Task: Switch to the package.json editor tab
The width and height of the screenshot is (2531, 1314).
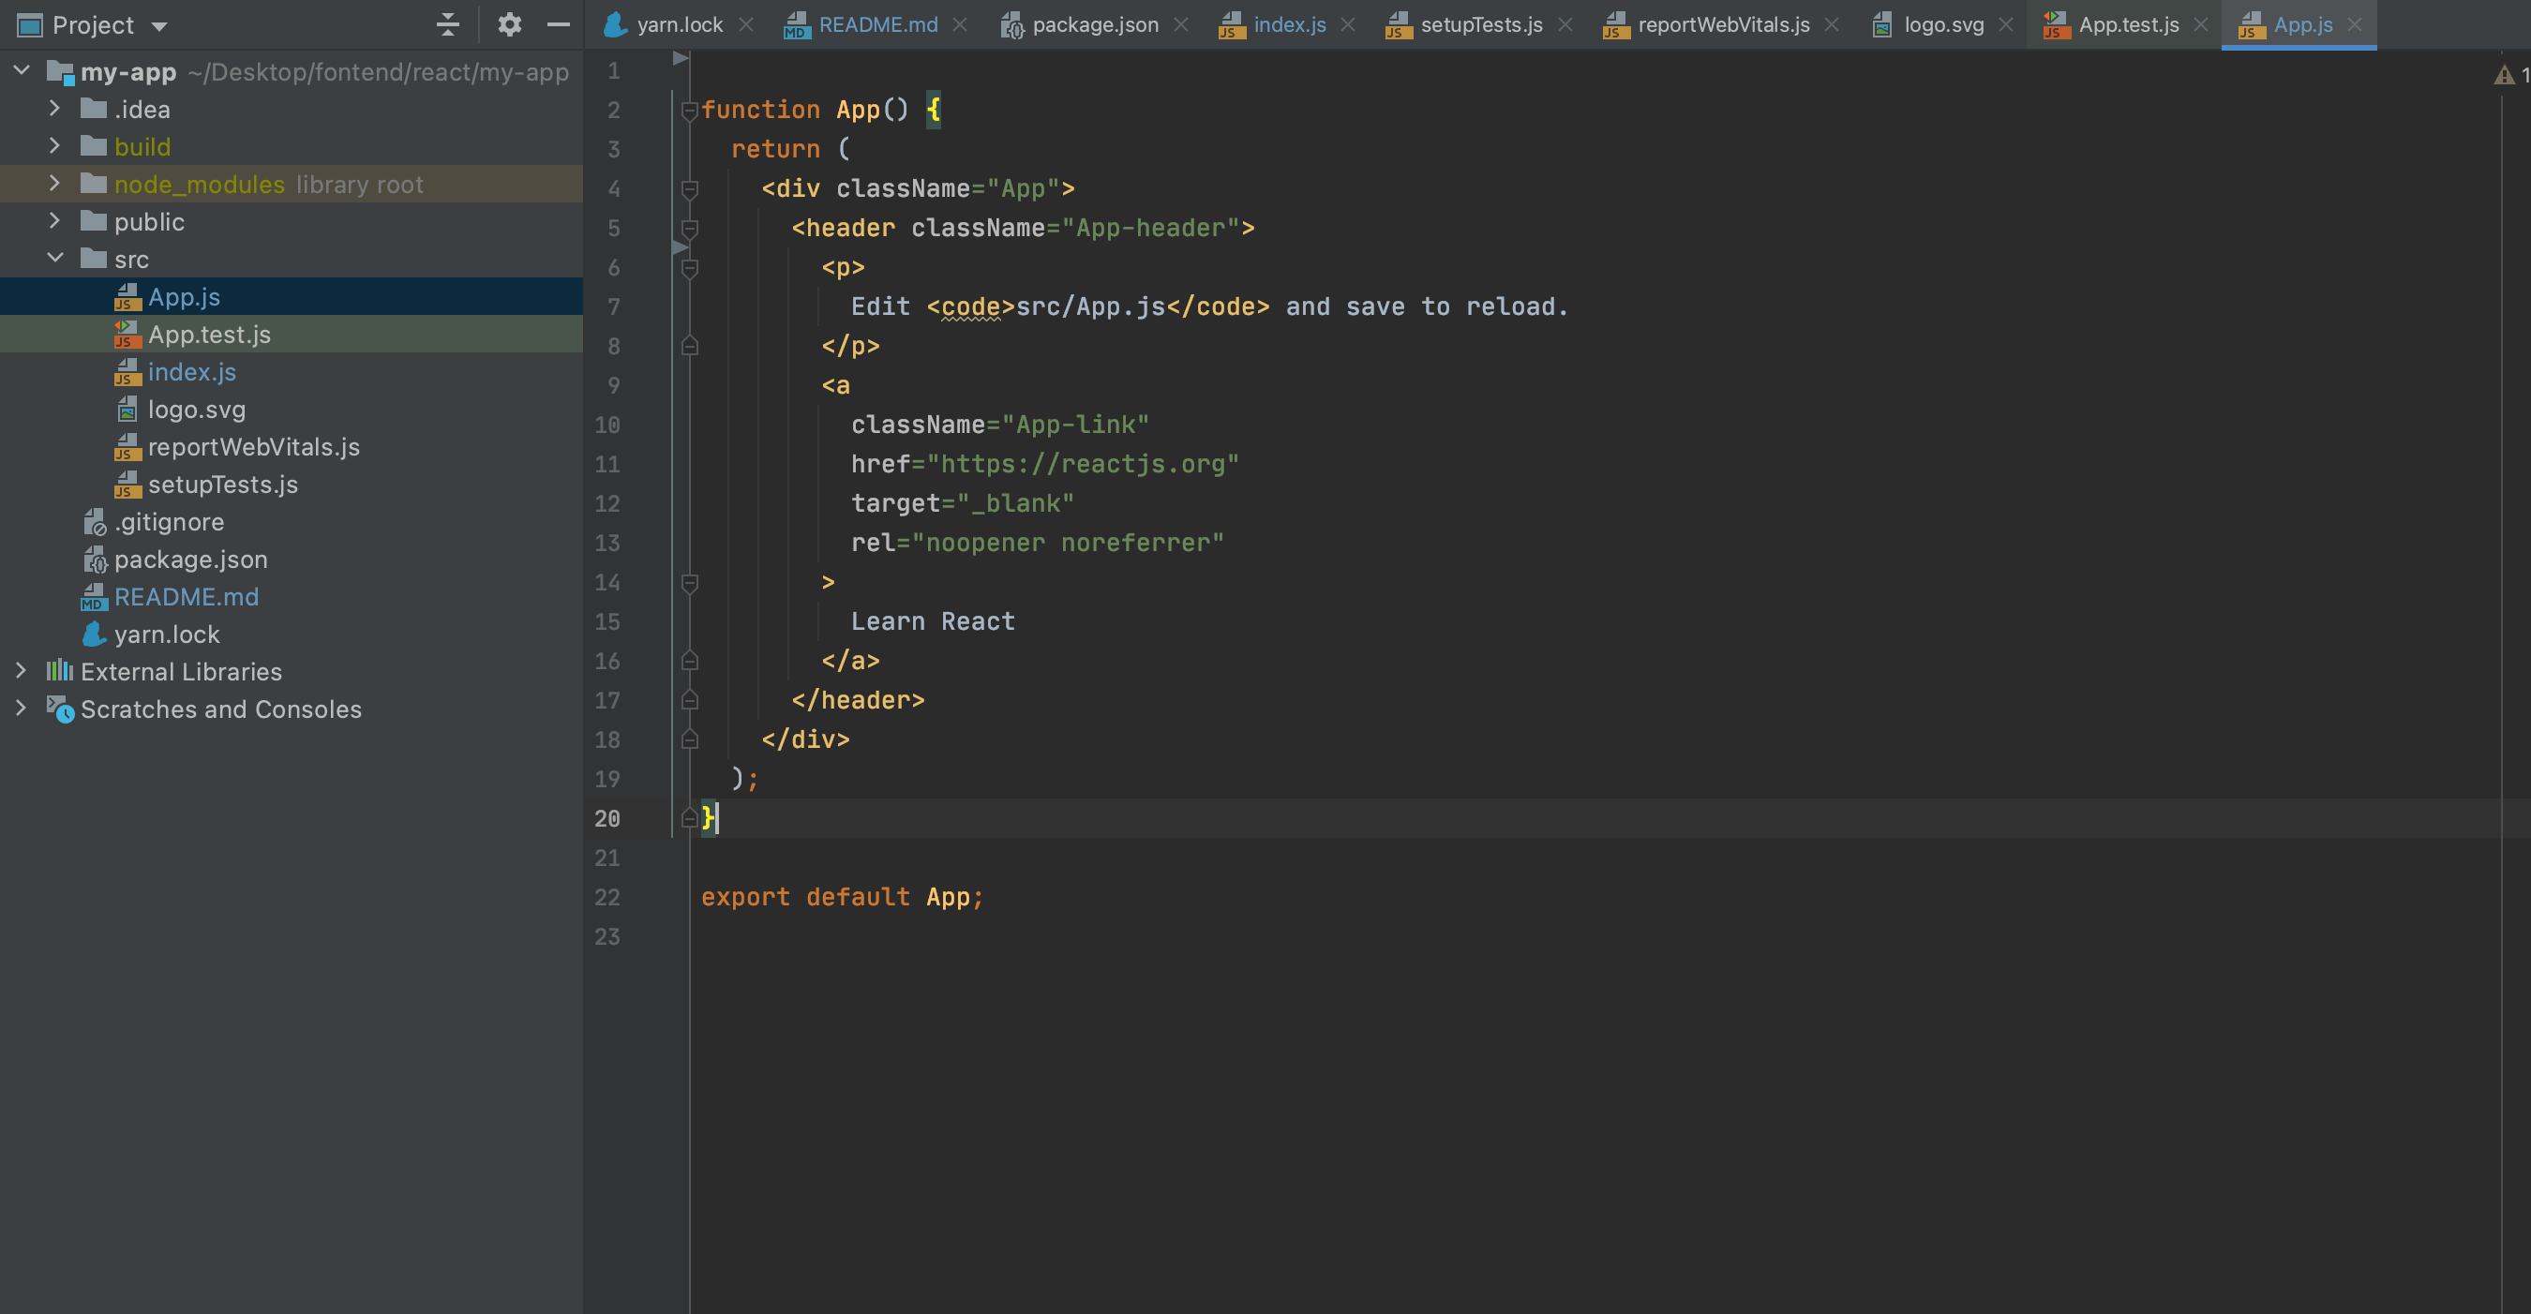Action: [1096, 24]
